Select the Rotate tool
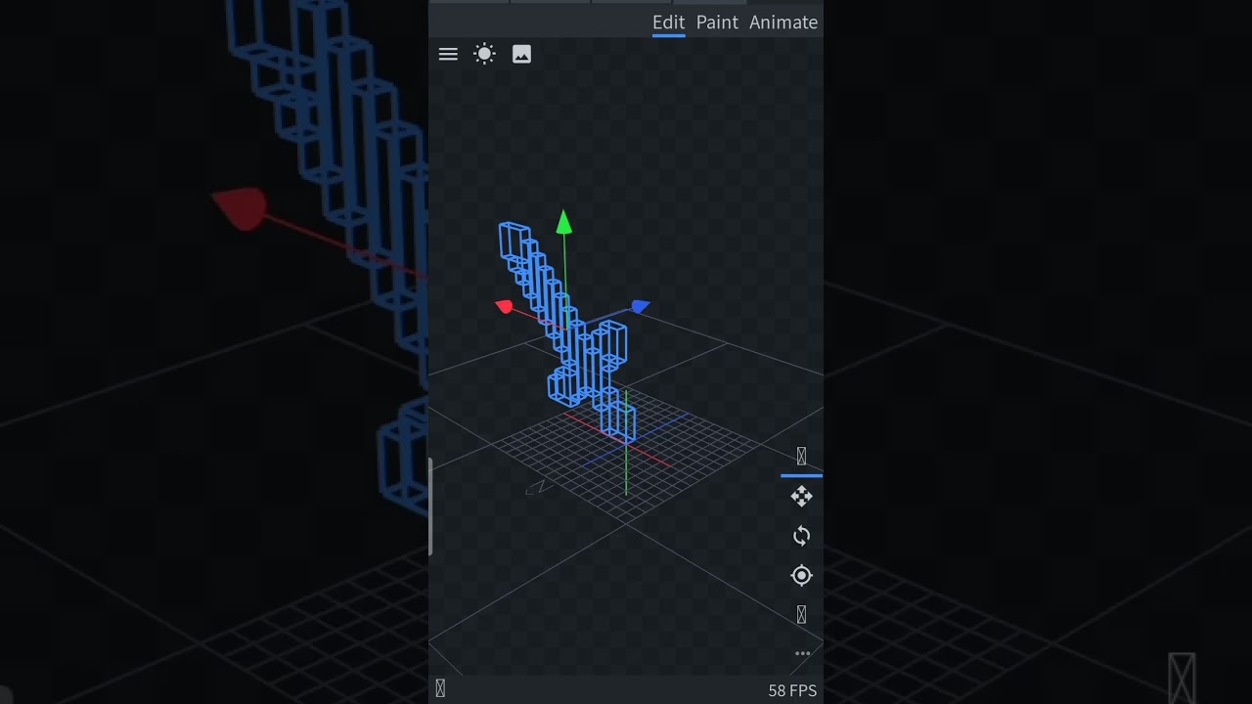The image size is (1252, 704). point(801,536)
